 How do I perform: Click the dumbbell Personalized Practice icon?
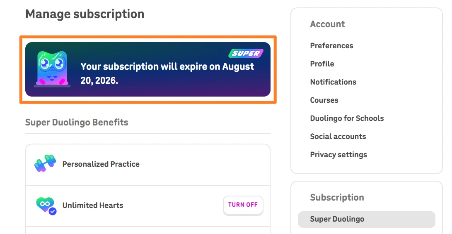[45, 163]
